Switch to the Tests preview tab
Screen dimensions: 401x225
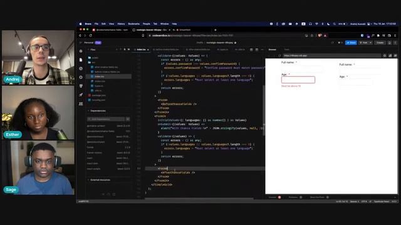point(286,49)
